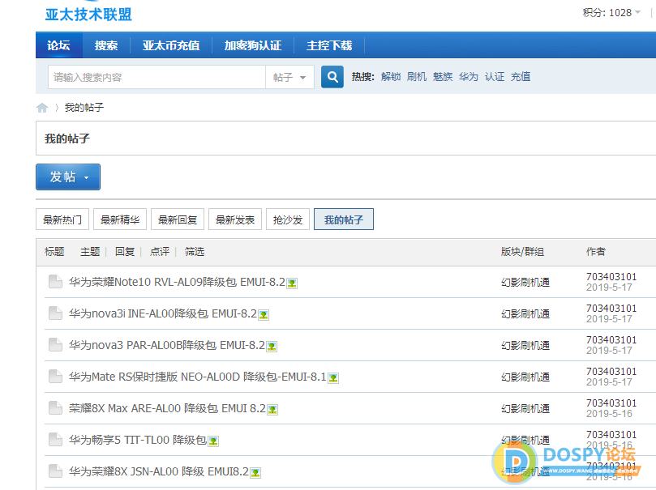Open the 帖子 search type dropdown
Screen dimensions: 656x490
click(289, 77)
